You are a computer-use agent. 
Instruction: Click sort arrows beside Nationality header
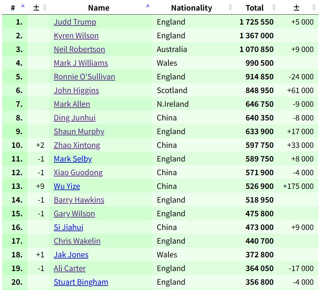click(x=230, y=7)
